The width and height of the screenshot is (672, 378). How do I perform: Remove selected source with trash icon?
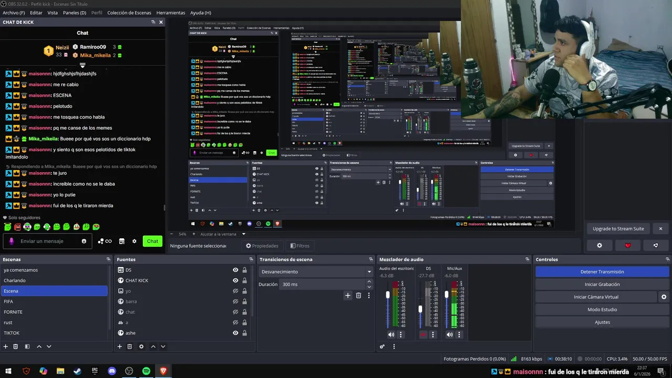click(x=130, y=346)
